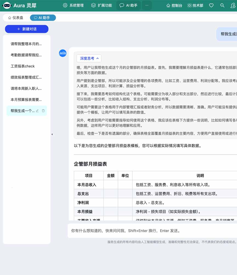
Task: Collapse the 深度思考 section
Action: point(89,58)
